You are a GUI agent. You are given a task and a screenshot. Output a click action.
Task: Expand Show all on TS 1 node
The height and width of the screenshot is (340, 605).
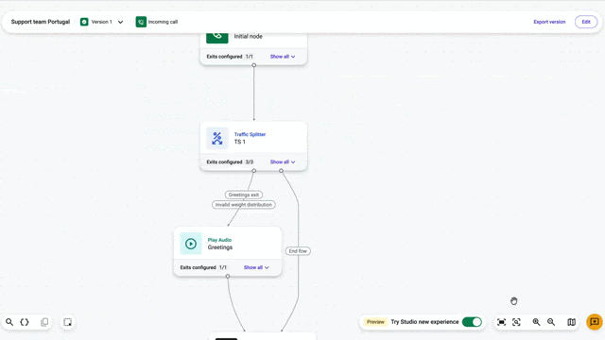click(x=283, y=162)
